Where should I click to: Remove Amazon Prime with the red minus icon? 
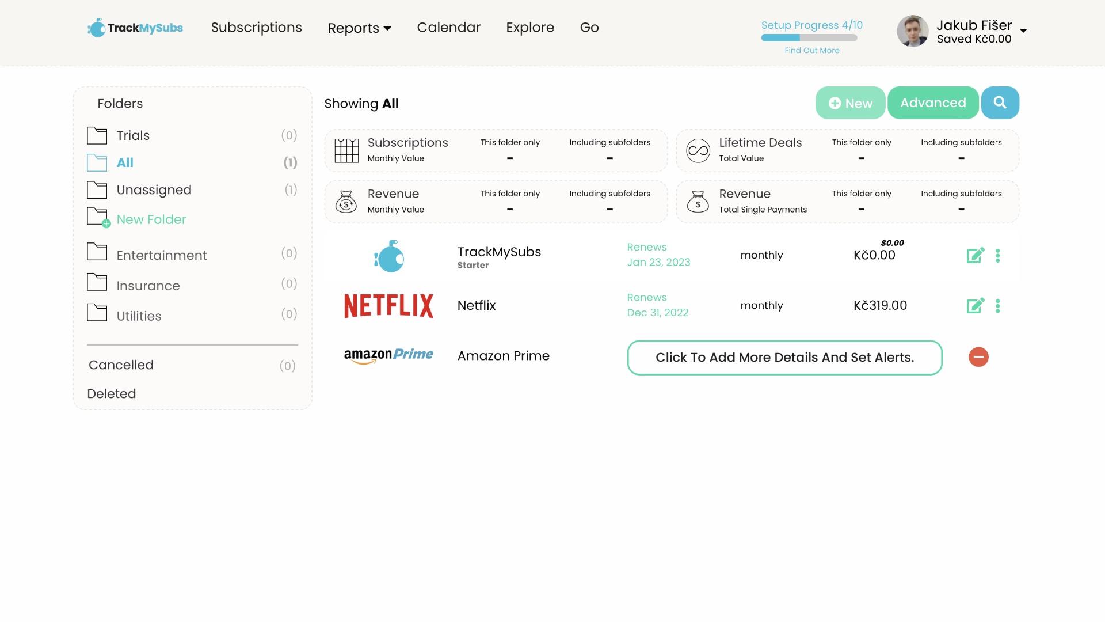pyautogui.click(x=978, y=357)
